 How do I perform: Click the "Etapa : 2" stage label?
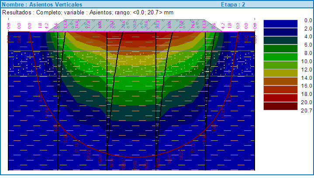pyautogui.click(x=233, y=4)
